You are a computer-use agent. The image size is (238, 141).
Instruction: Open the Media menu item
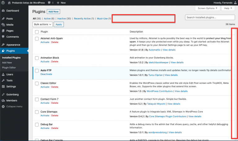[10, 25]
